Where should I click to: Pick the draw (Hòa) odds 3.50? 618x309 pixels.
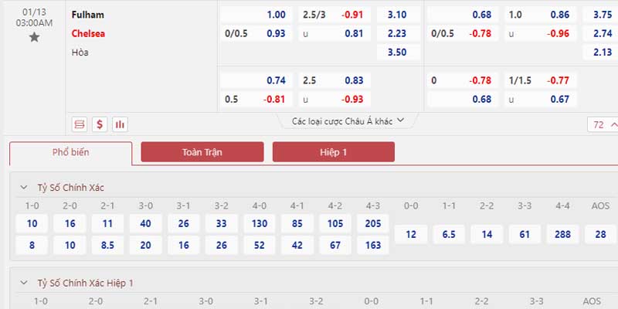tap(397, 52)
